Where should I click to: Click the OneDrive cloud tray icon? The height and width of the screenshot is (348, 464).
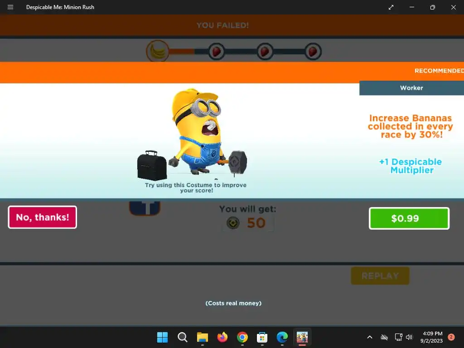(384, 337)
